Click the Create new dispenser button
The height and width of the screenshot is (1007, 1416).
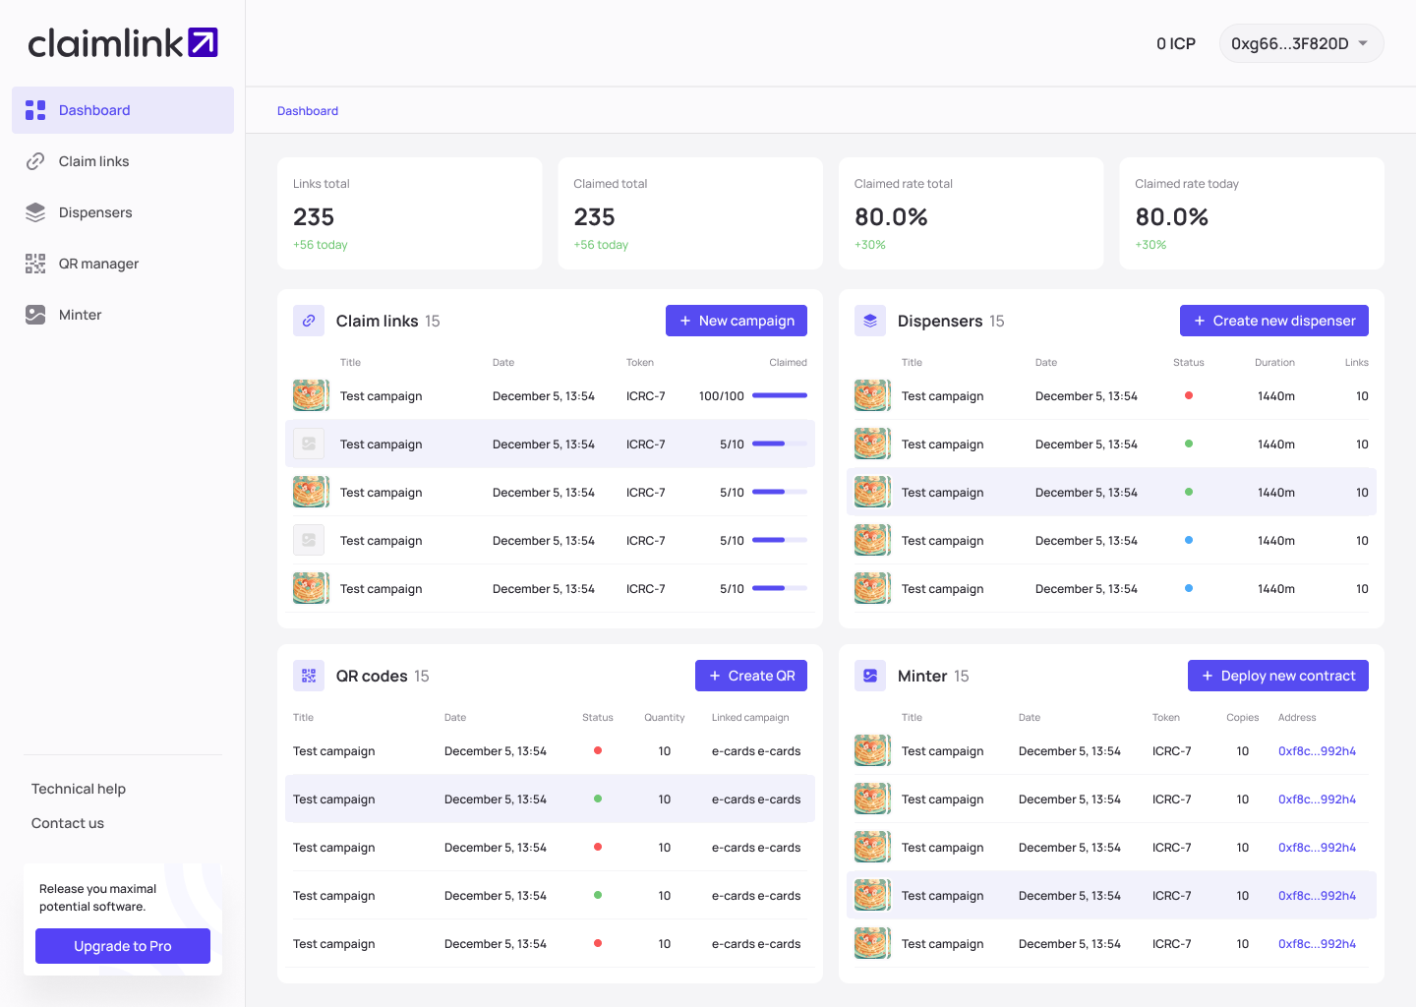(1273, 321)
